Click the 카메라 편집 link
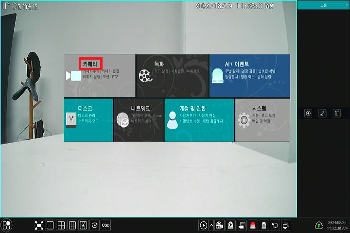The width and height of the screenshot is (350, 233). point(110,71)
